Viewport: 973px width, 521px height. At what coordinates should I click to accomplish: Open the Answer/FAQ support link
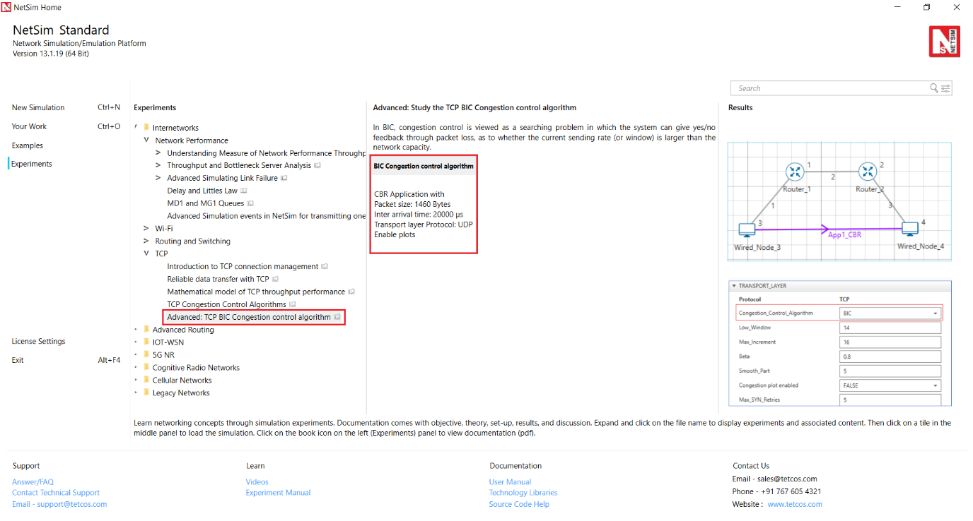click(x=33, y=481)
